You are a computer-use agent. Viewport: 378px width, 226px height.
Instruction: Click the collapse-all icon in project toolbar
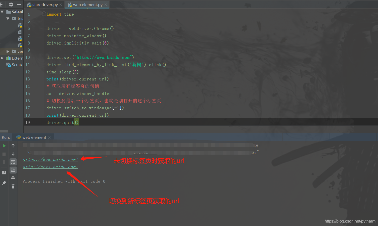[1, 4]
